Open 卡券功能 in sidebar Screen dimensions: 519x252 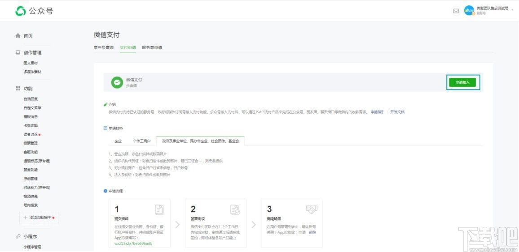[x=31, y=126]
